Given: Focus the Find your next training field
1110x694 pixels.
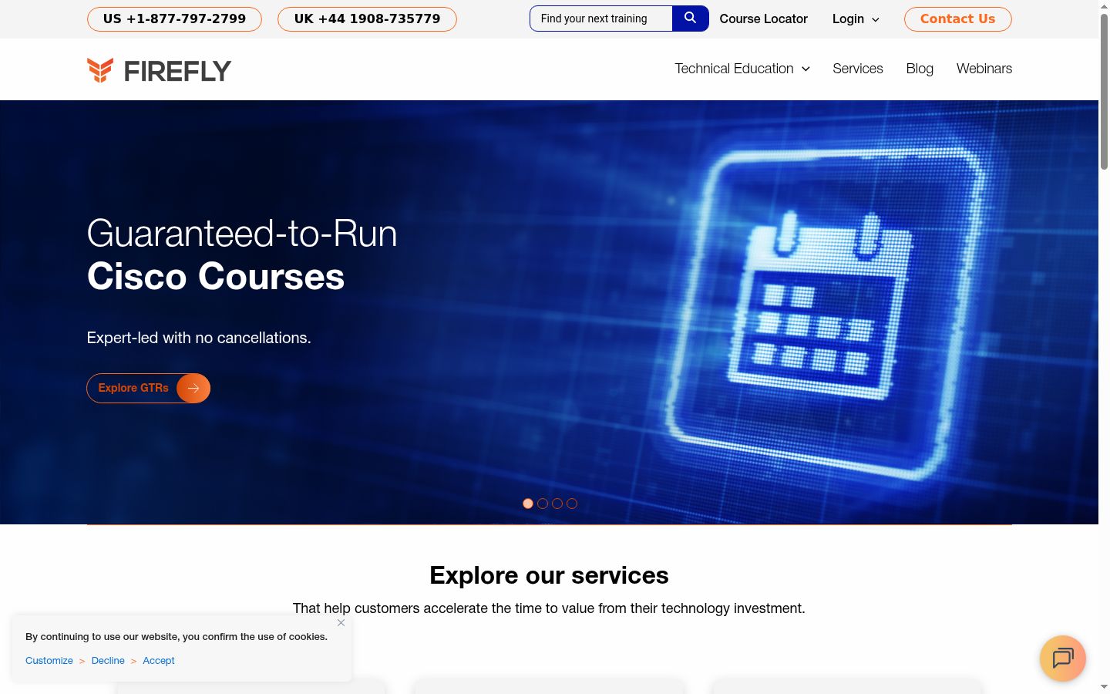Looking at the screenshot, I should coord(601,19).
